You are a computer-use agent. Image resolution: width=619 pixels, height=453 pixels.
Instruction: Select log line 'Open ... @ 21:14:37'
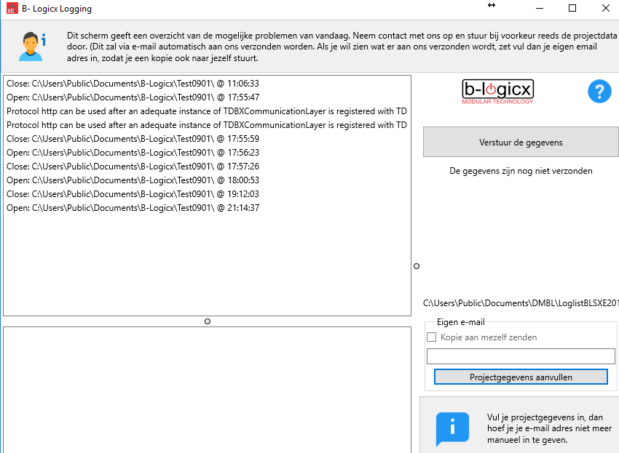coord(133,208)
